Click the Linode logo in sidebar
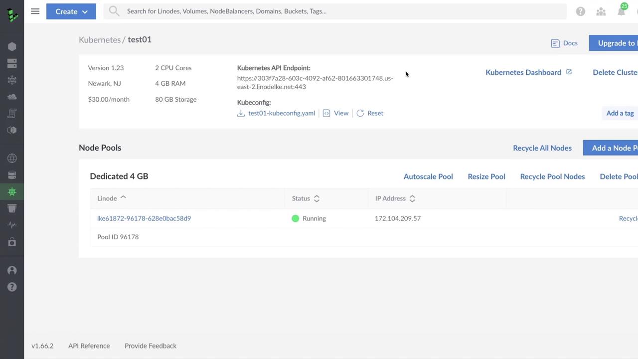Viewport: 638px width, 359px height. [12, 15]
